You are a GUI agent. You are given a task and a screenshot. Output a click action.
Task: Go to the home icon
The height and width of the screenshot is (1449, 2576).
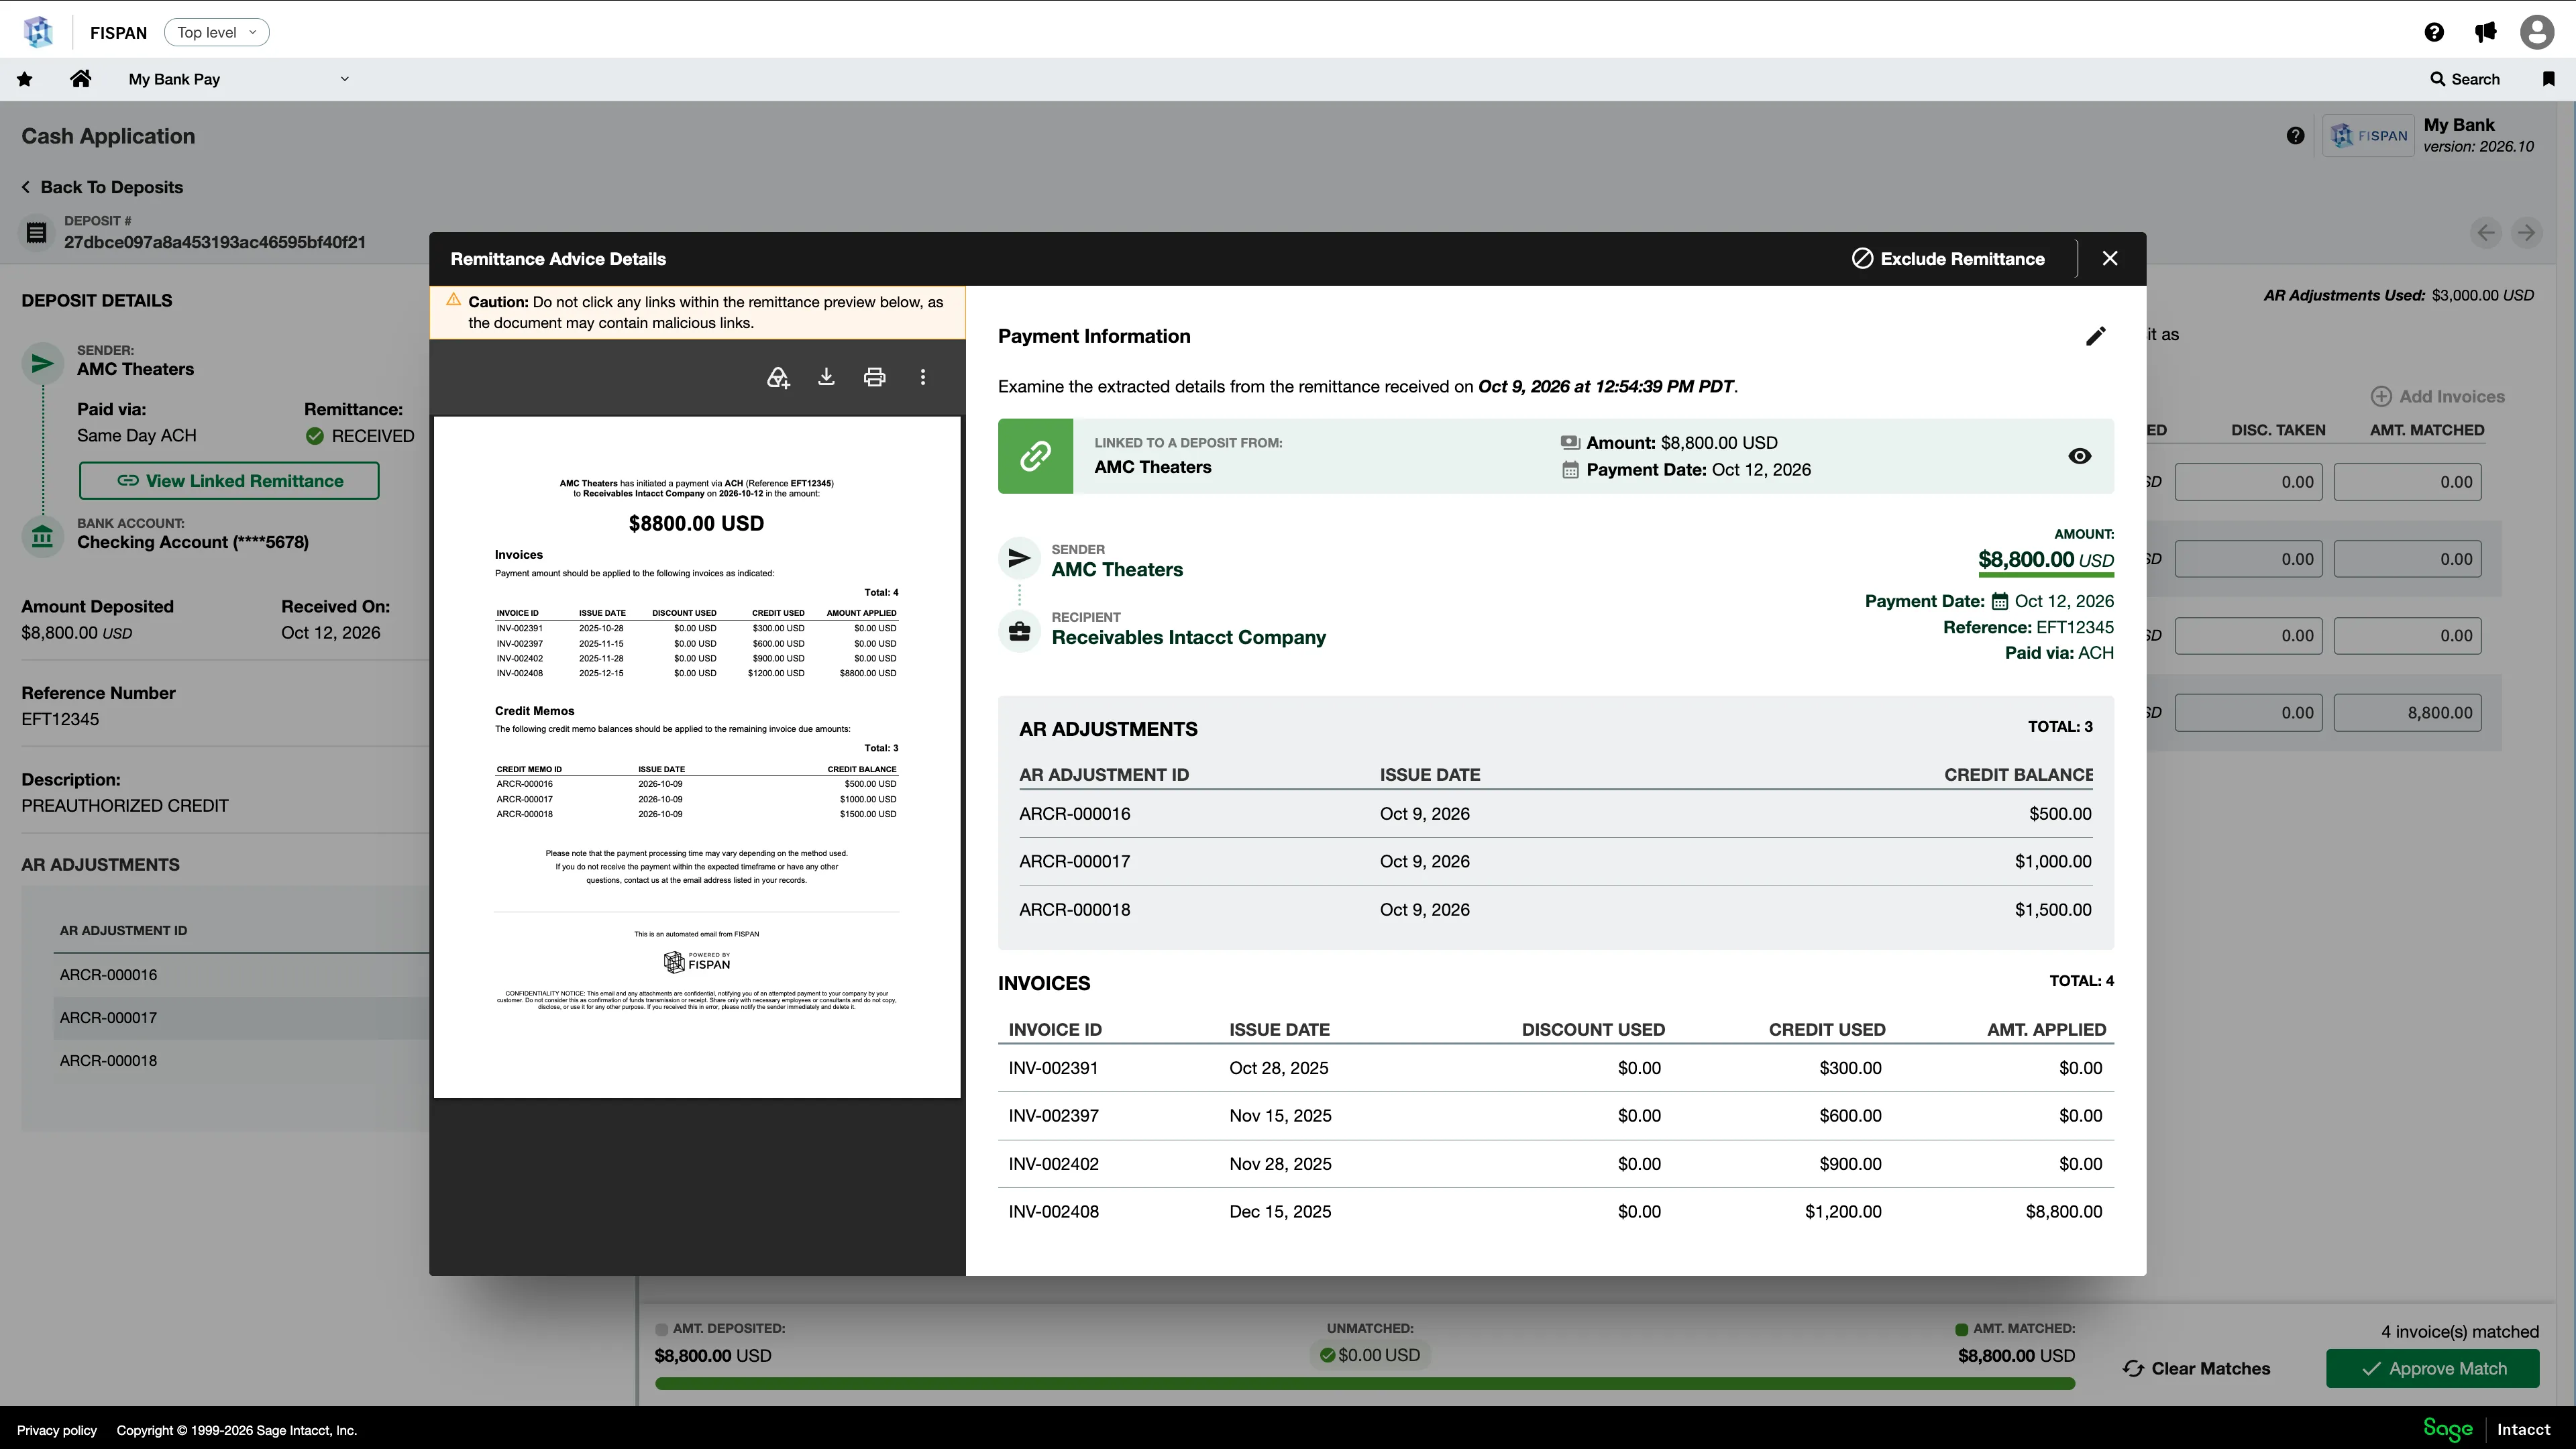pyautogui.click(x=81, y=79)
